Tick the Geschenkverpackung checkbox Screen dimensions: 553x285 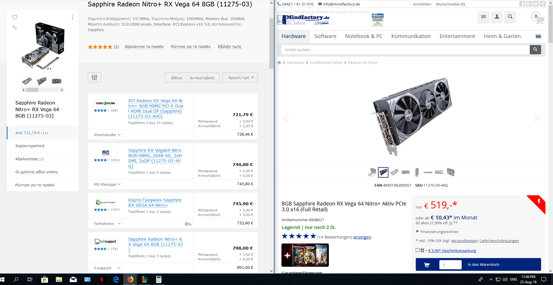point(418,250)
